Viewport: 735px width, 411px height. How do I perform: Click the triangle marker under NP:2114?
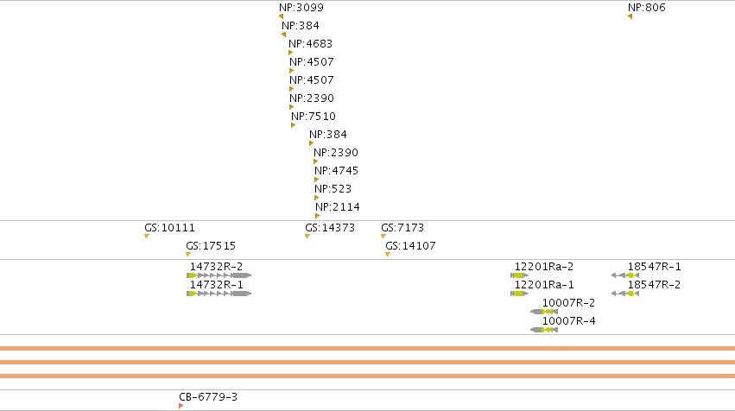tap(318, 216)
